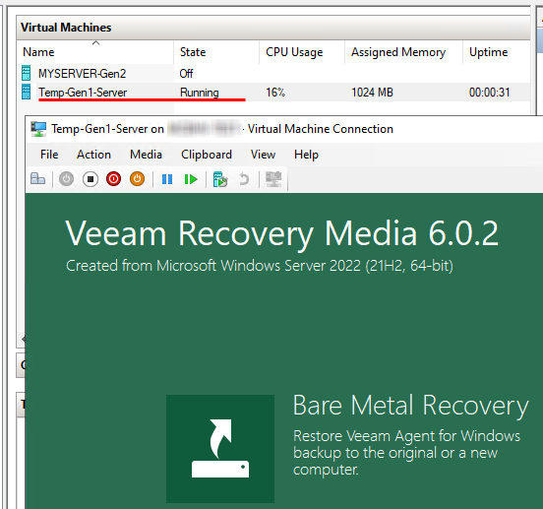543x509 pixels.
Task: Click the Ctrl+Alt+Del toolbar icon
Action: coord(38,179)
